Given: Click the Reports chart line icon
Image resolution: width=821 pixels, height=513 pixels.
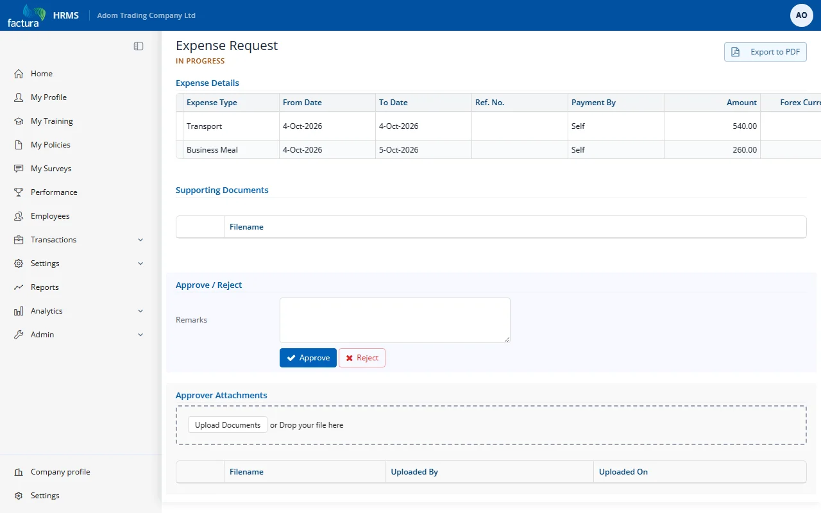Looking at the screenshot, I should click(x=19, y=287).
